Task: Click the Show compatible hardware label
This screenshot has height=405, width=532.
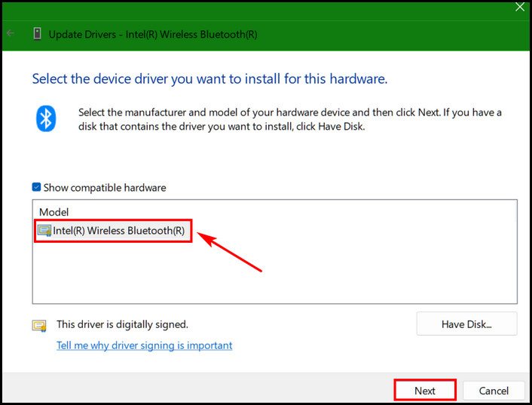Action: (105, 188)
